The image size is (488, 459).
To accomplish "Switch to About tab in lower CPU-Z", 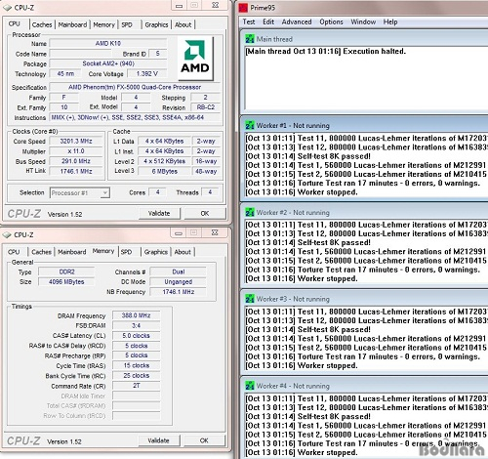I will (183, 252).
